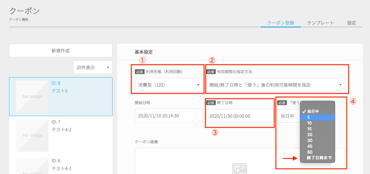Choose 終了日時まで in the dropdown list

point(318,158)
